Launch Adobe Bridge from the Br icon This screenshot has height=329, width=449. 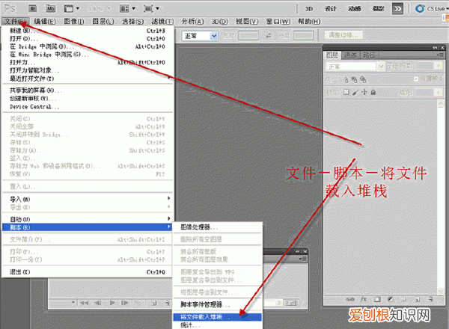[x=33, y=8]
